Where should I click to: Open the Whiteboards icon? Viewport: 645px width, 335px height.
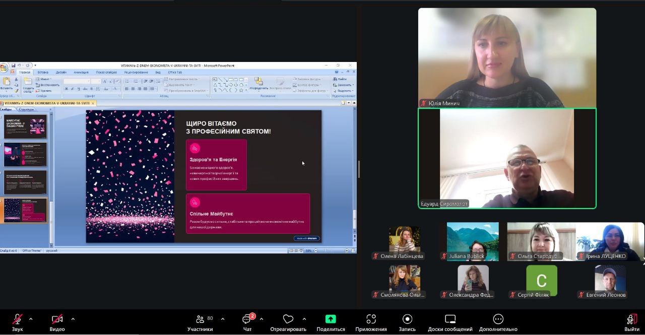click(x=450, y=319)
